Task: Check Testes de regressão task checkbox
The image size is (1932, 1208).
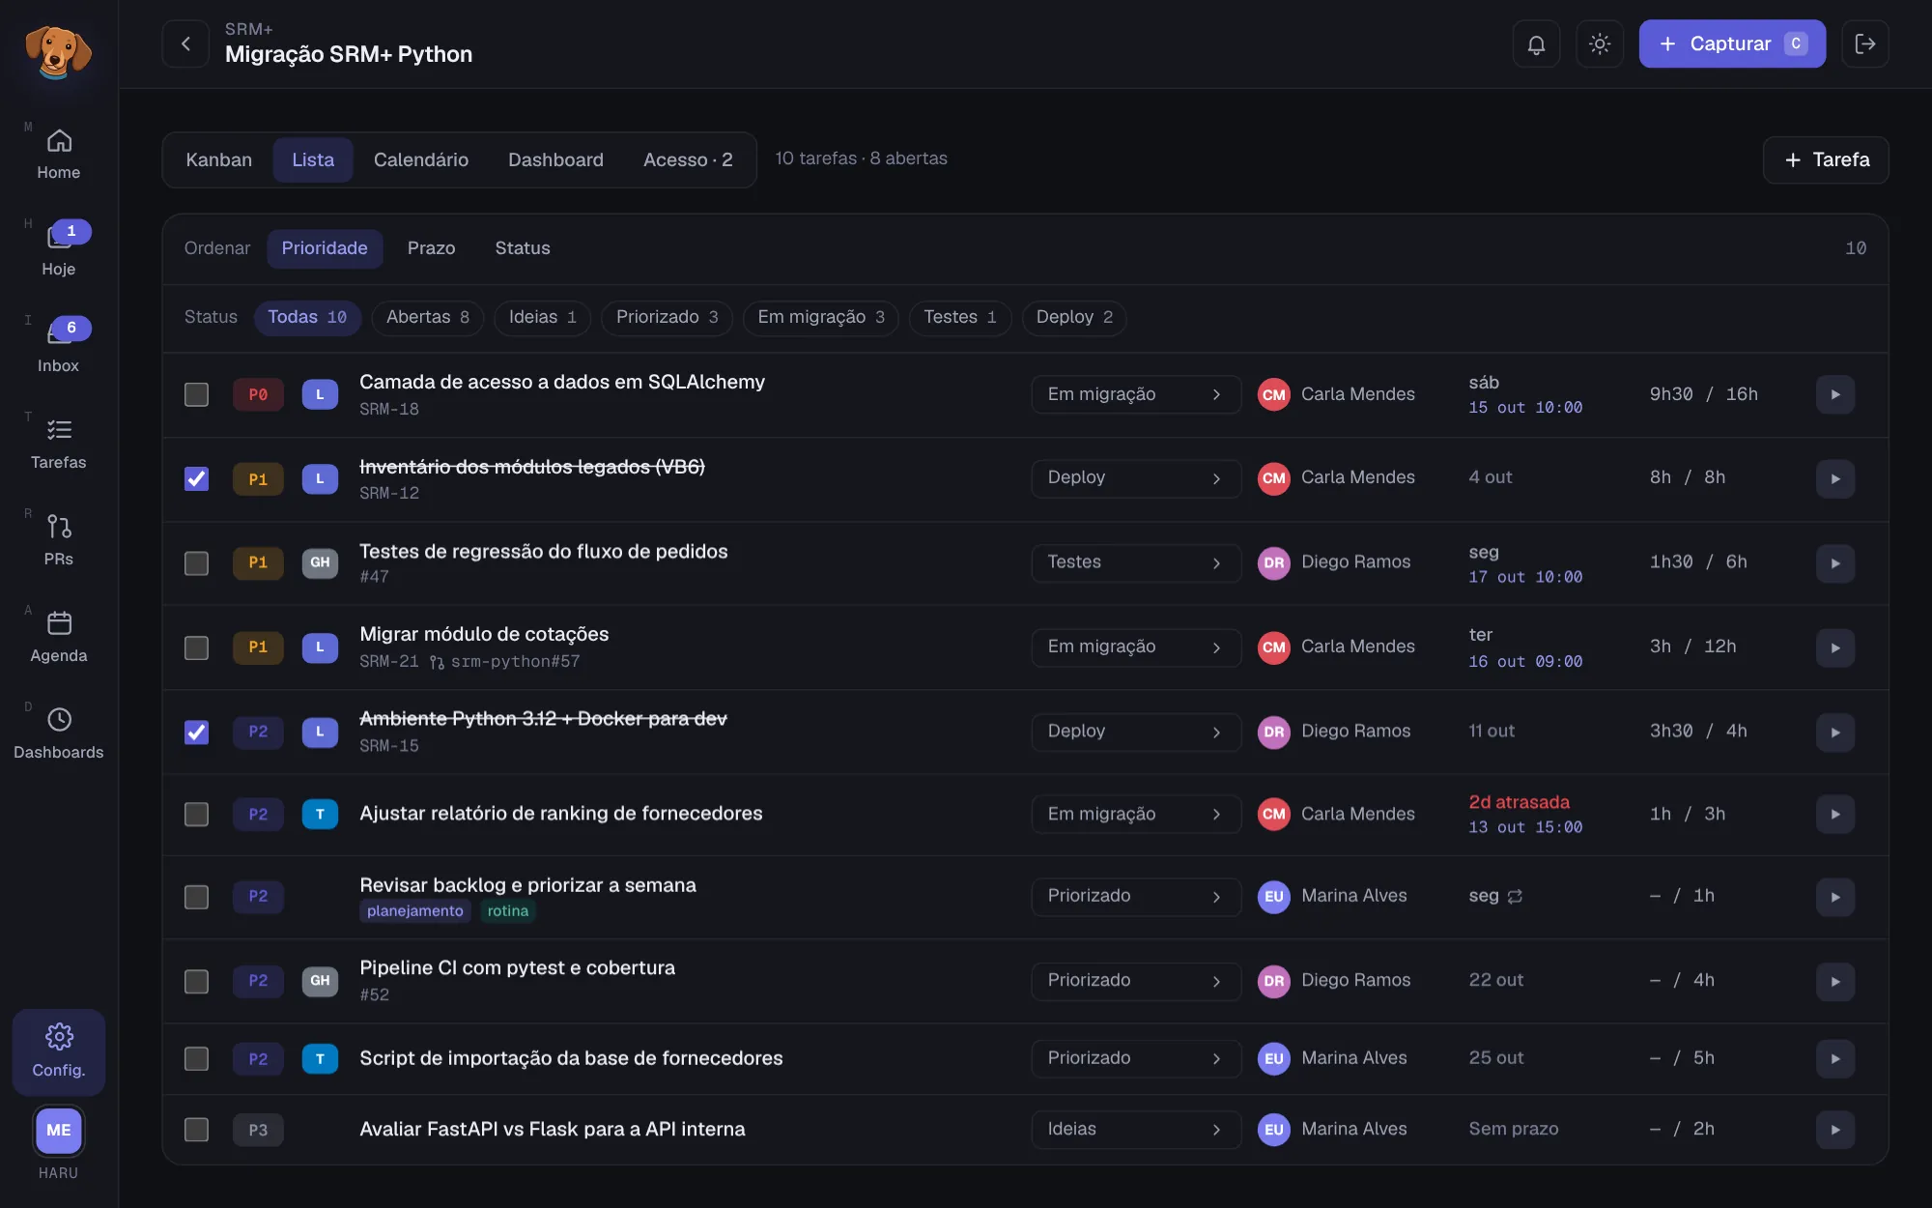Action: [196, 563]
